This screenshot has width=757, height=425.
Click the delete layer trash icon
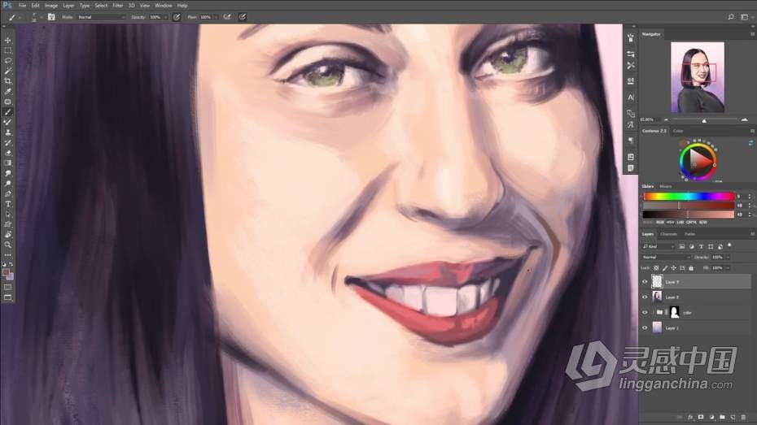click(x=743, y=417)
